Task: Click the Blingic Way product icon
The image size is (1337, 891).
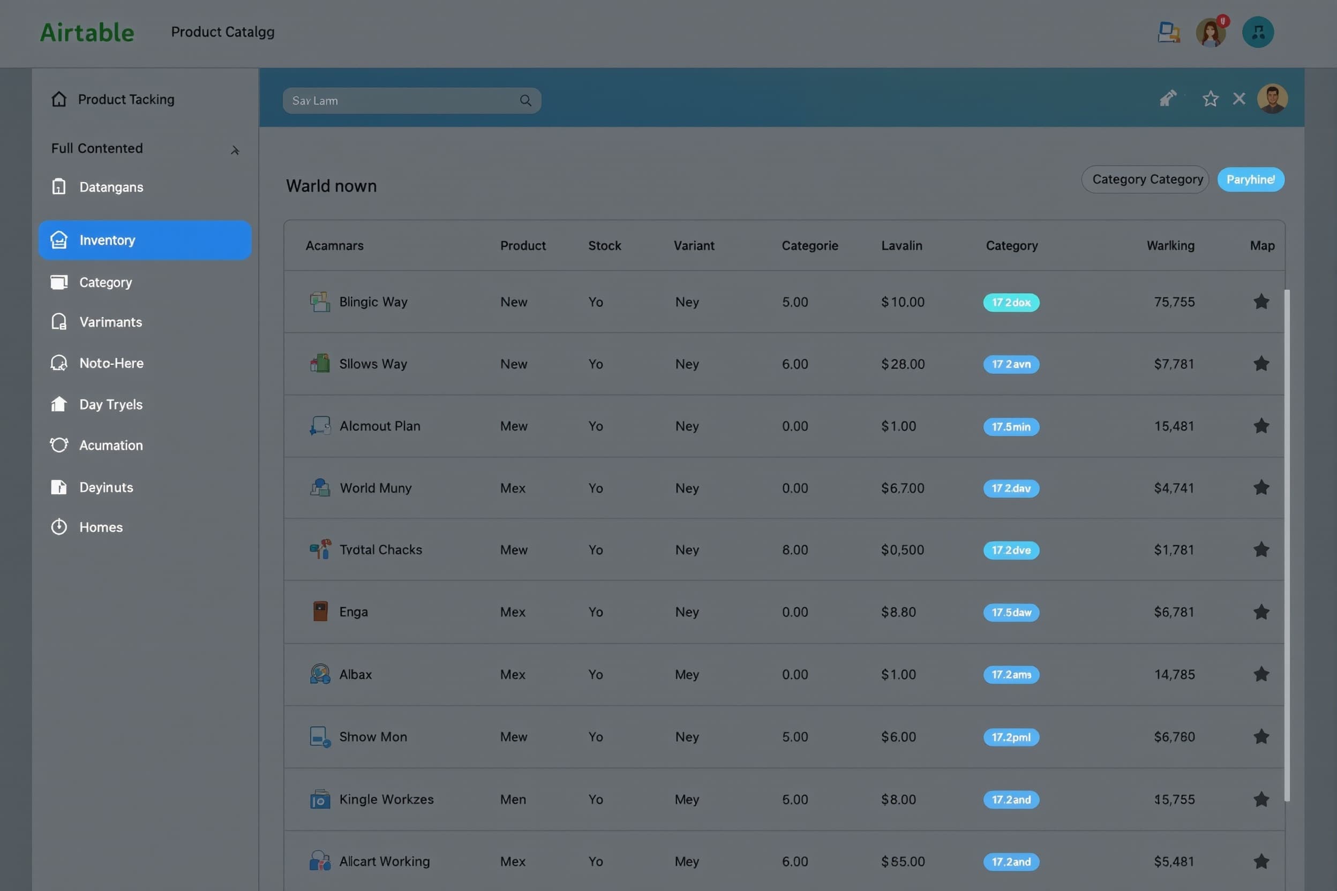Action: pyautogui.click(x=320, y=302)
